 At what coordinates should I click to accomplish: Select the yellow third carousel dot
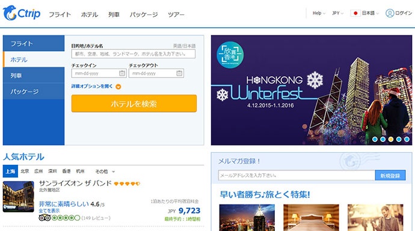pyautogui.click(x=391, y=139)
